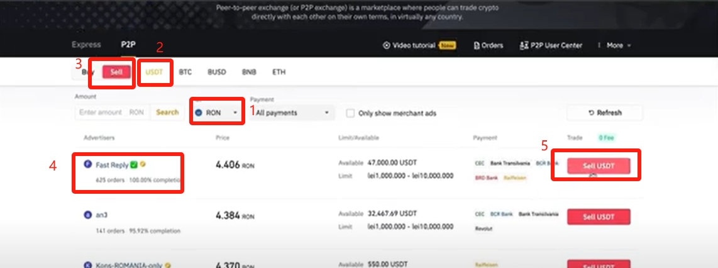Viewport: 718px width, 268px height.
Task: Click the 4.406 RON price
Action: click(235, 165)
